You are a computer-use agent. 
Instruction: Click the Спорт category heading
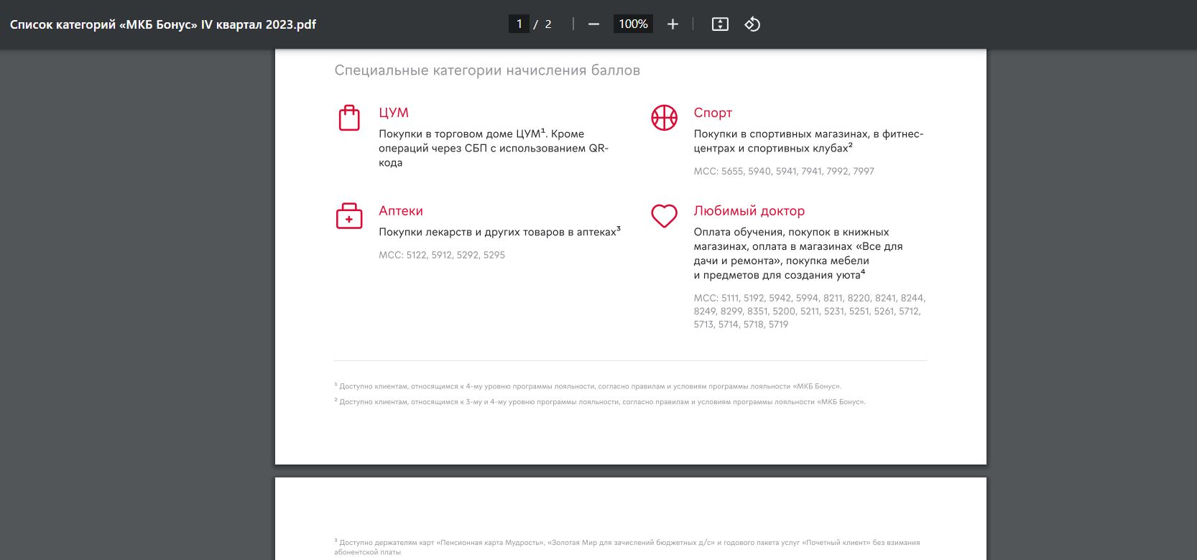point(713,113)
